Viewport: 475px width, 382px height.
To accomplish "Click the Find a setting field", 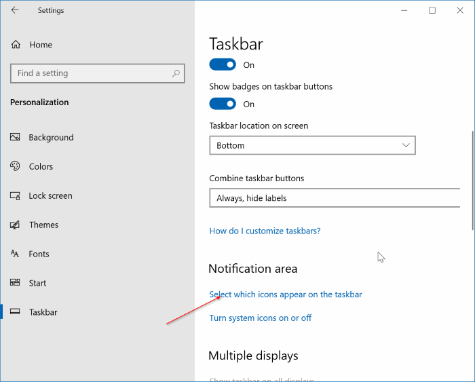I will click(x=98, y=73).
